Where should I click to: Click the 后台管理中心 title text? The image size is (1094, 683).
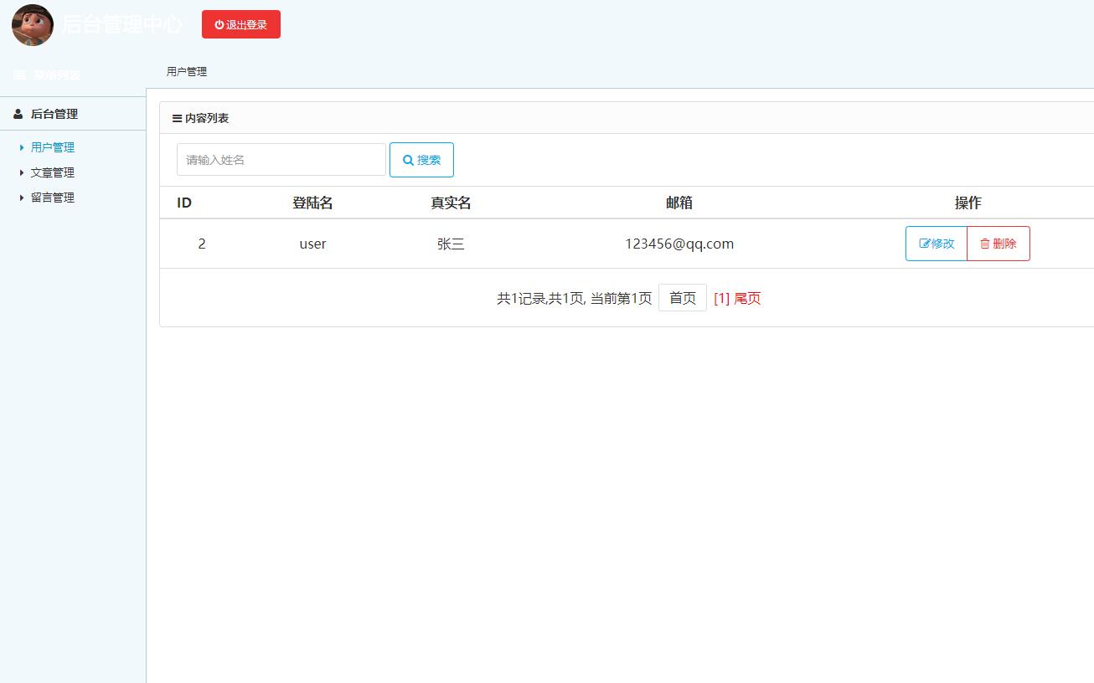pos(122,24)
